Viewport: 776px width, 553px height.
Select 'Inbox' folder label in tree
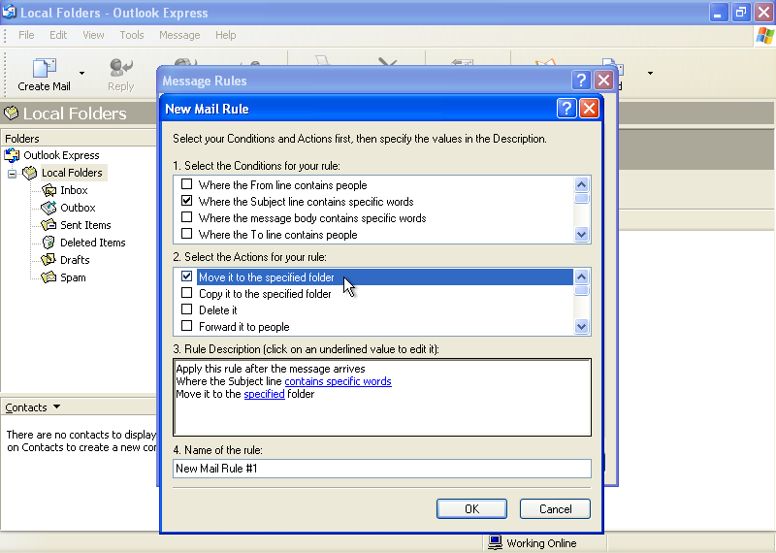tap(74, 190)
